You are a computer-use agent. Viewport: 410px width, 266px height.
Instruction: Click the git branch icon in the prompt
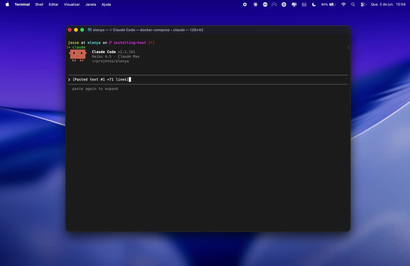111,42
